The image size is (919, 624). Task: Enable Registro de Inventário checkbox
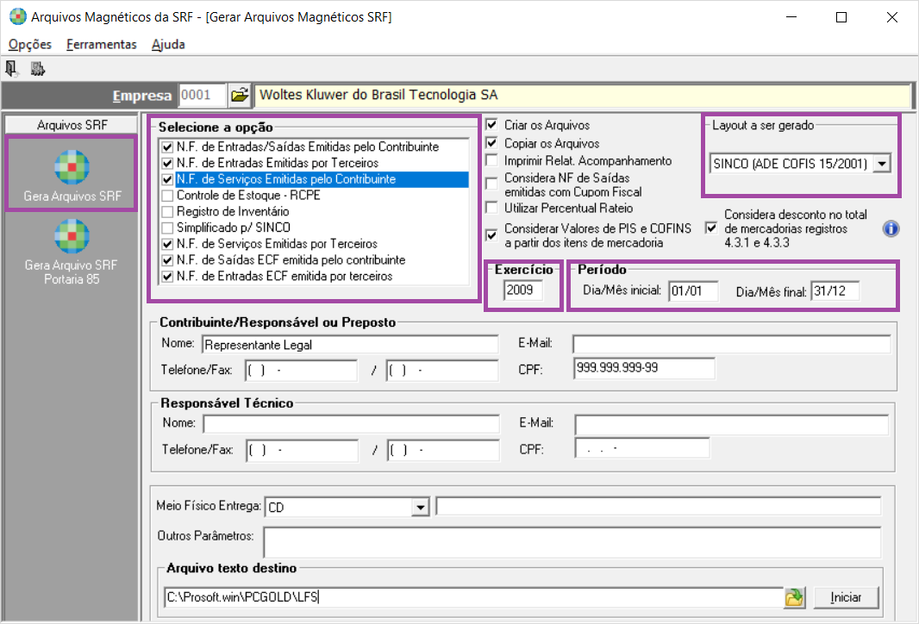(x=167, y=211)
